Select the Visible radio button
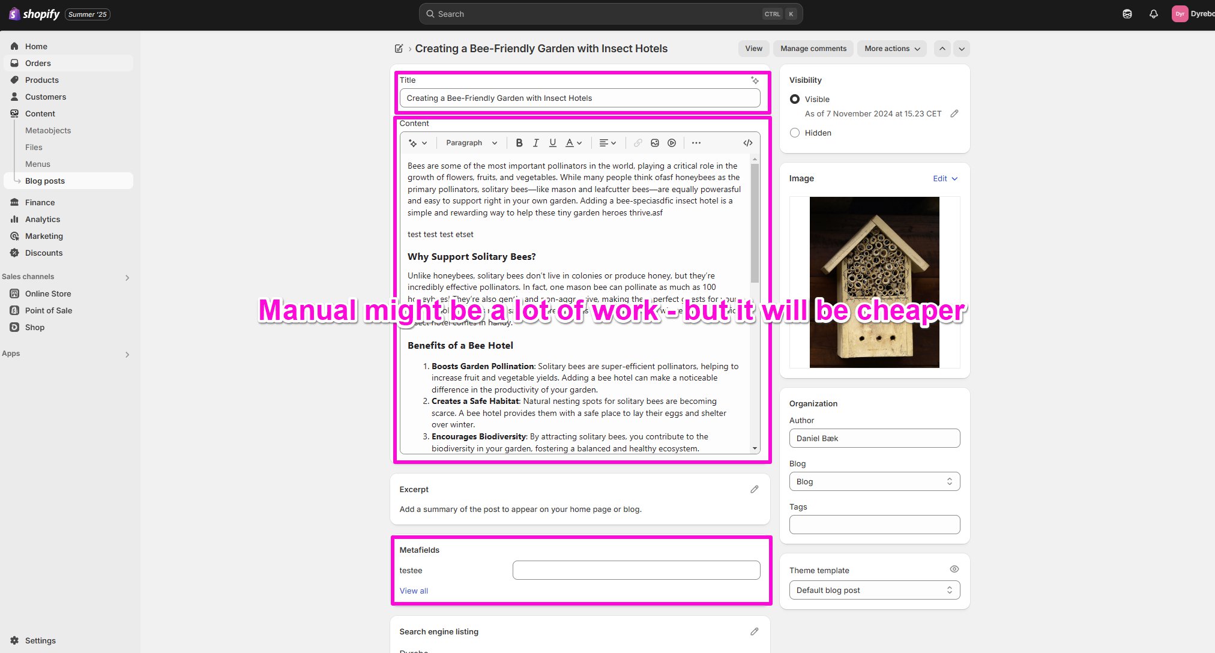This screenshot has width=1215, height=653. [x=795, y=99]
